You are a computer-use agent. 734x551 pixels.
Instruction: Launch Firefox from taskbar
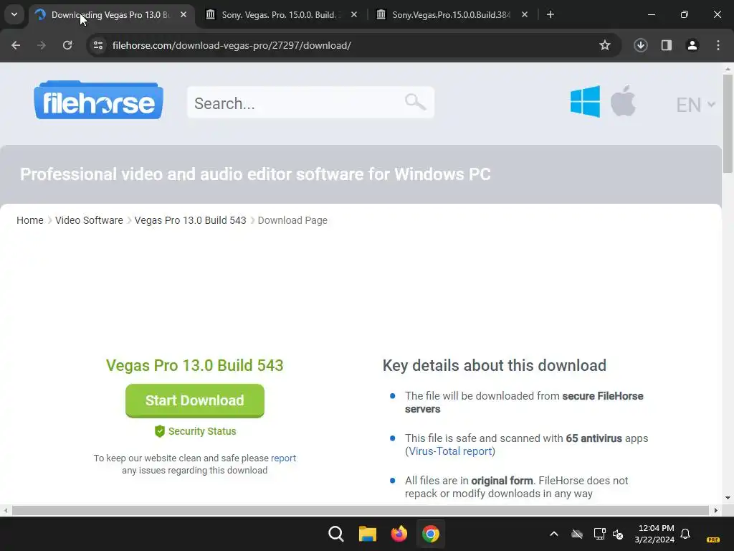point(399,534)
